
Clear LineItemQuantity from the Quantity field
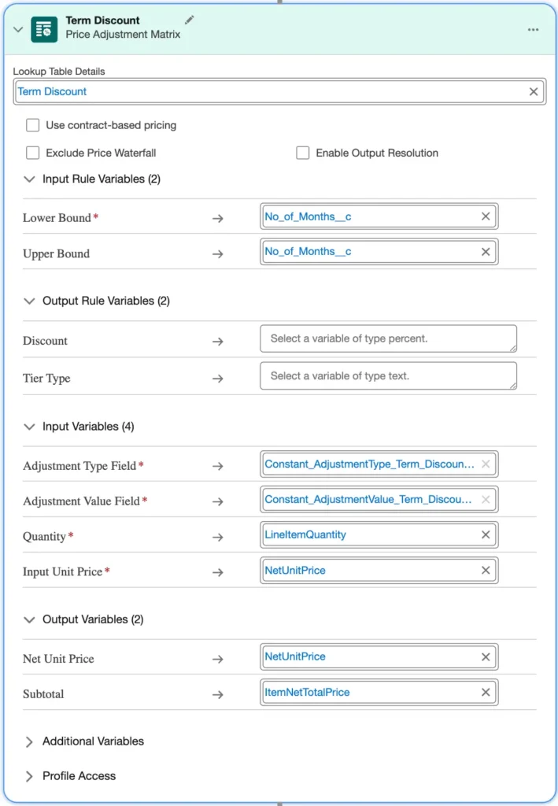pyautogui.click(x=486, y=535)
